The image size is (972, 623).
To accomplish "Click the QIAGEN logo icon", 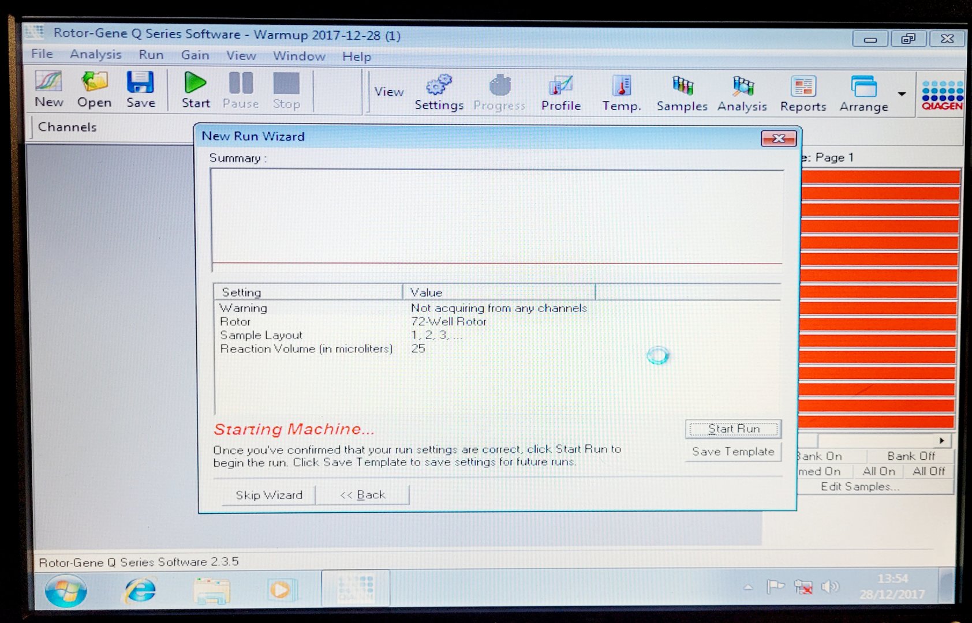I will (x=943, y=95).
